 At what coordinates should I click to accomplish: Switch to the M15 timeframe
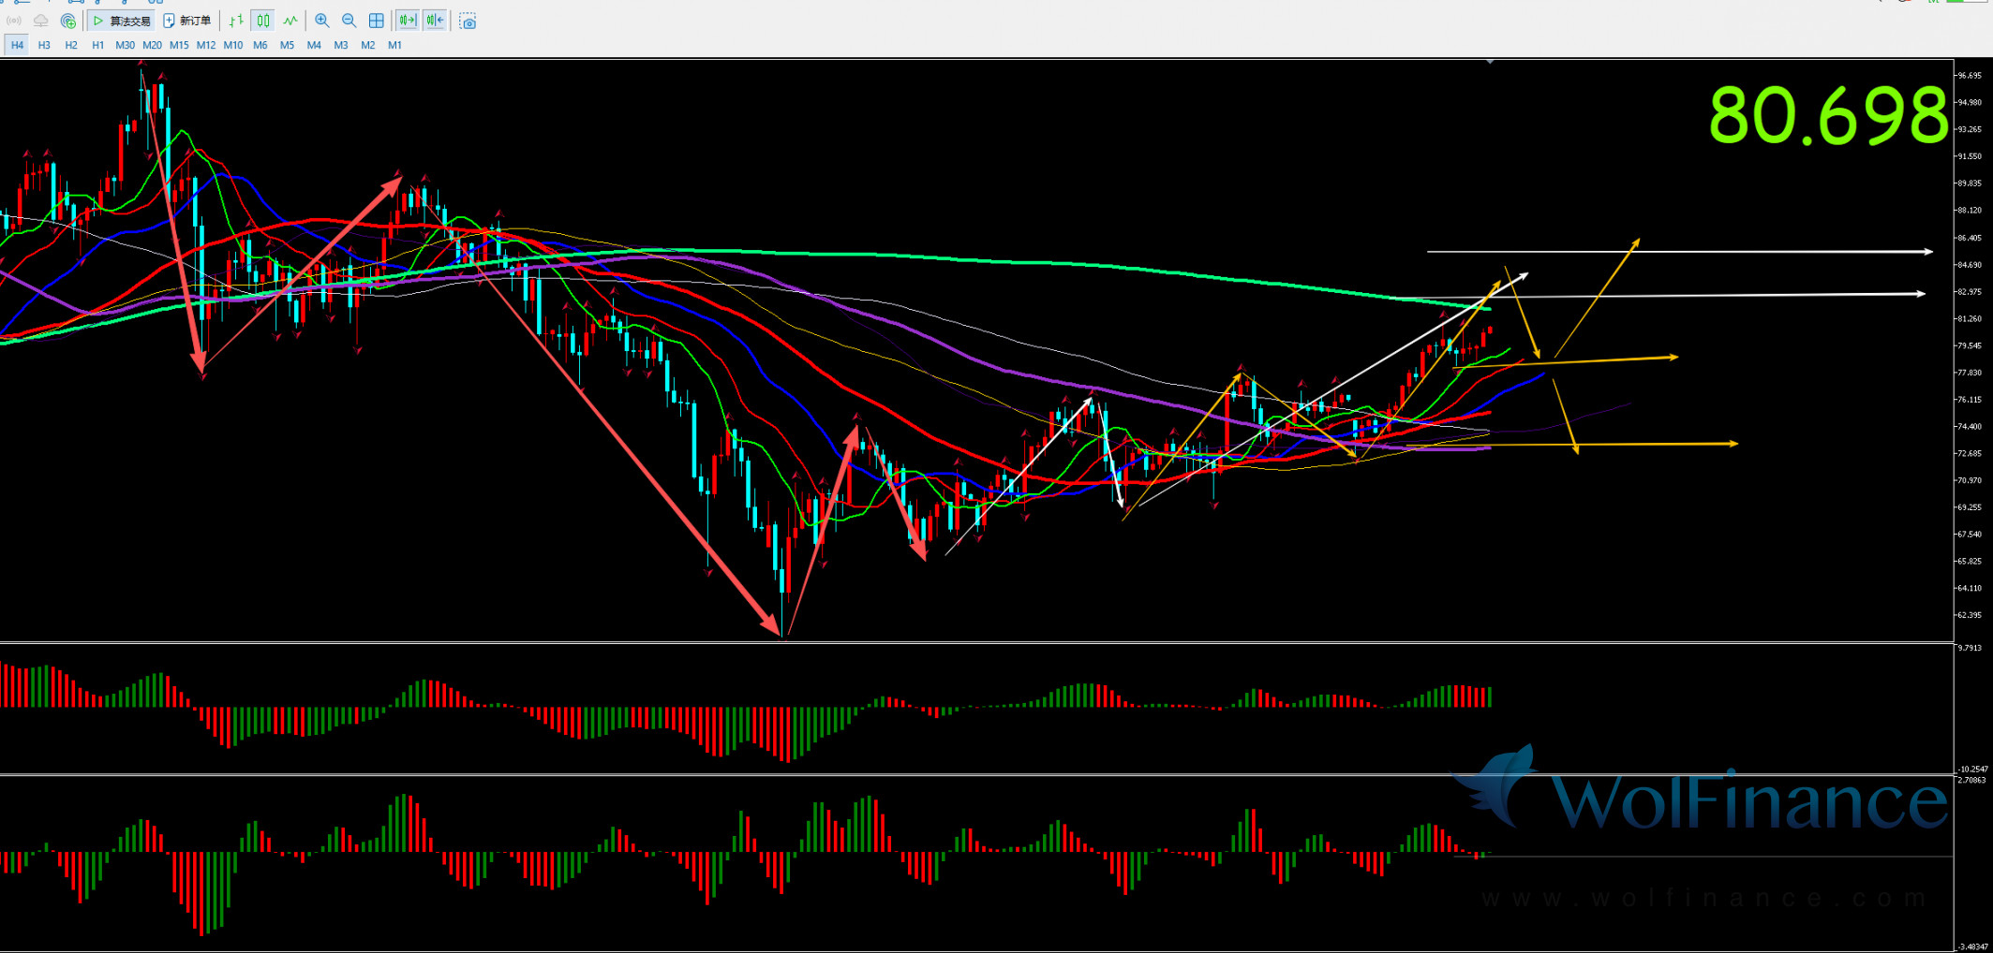tap(179, 45)
